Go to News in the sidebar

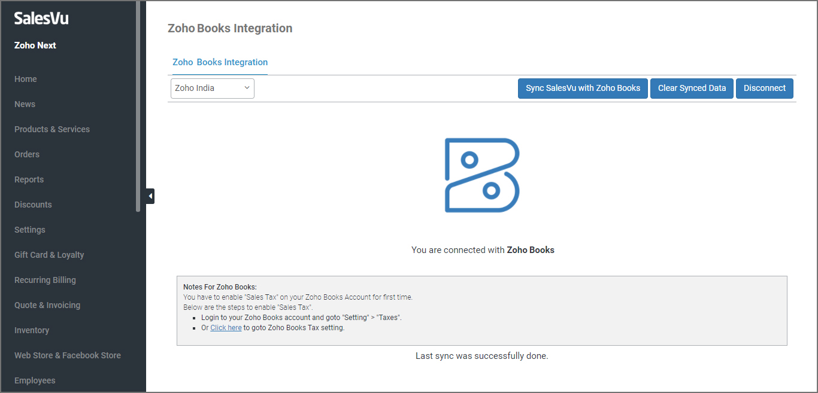pos(25,104)
